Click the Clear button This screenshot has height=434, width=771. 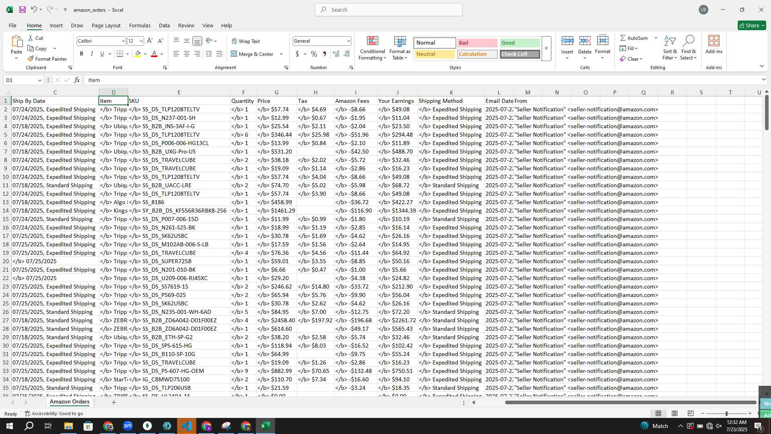(632, 59)
